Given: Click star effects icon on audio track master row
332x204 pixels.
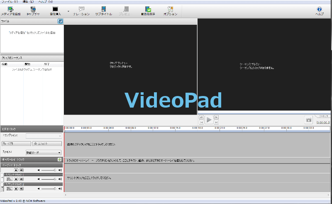Looking at the screenshot, I should point(16,170).
